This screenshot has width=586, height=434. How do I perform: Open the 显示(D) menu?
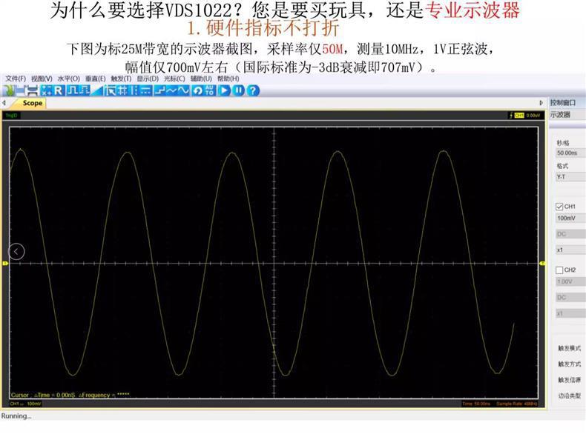(148, 79)
